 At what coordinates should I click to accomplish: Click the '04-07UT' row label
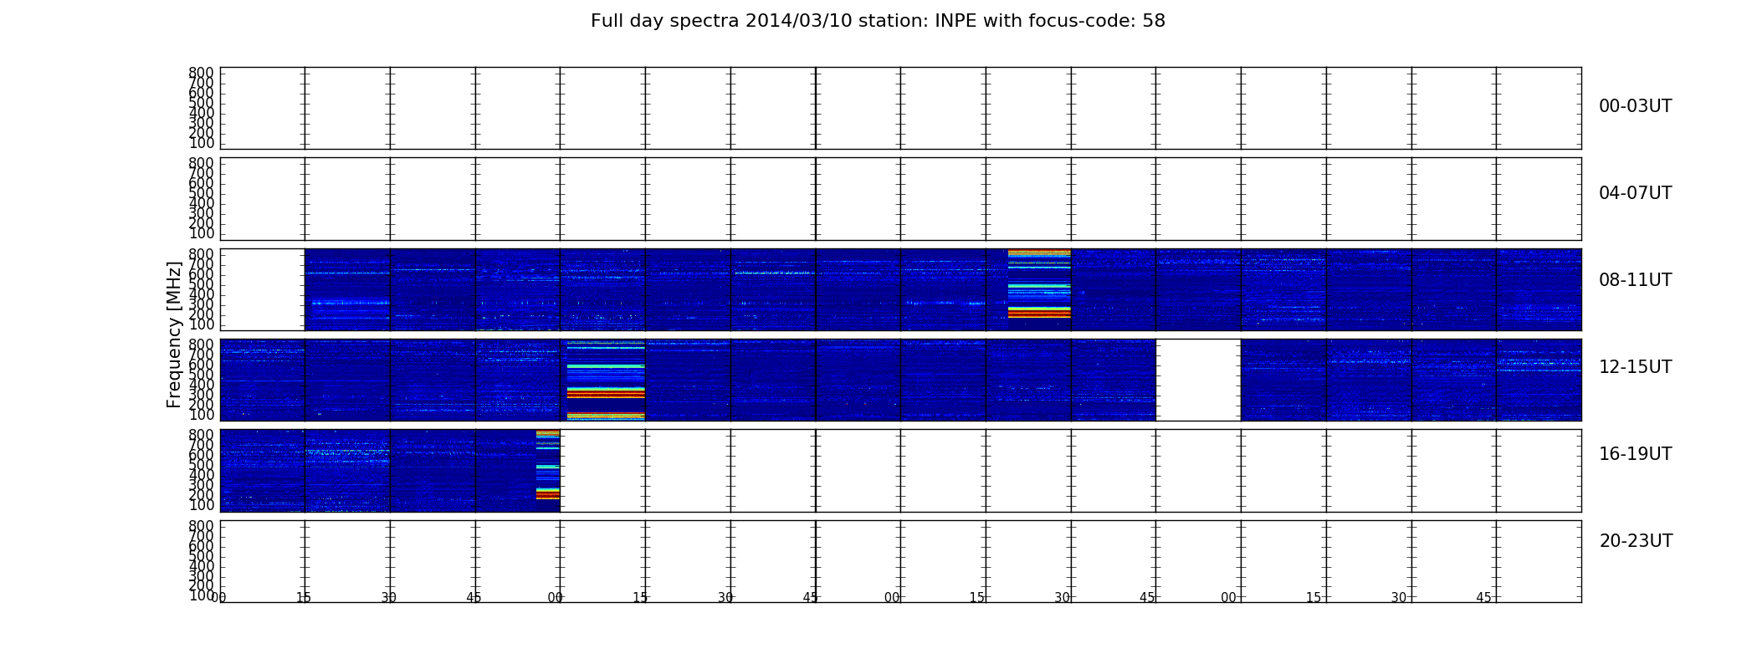1635,193
